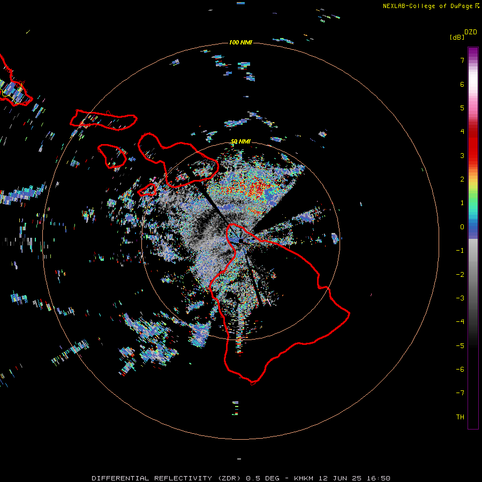The width and height of the screenshot is (482, 482).
Task: Click the -1 value on color scale
Action: pyautogui.click(x=460, y=251)
